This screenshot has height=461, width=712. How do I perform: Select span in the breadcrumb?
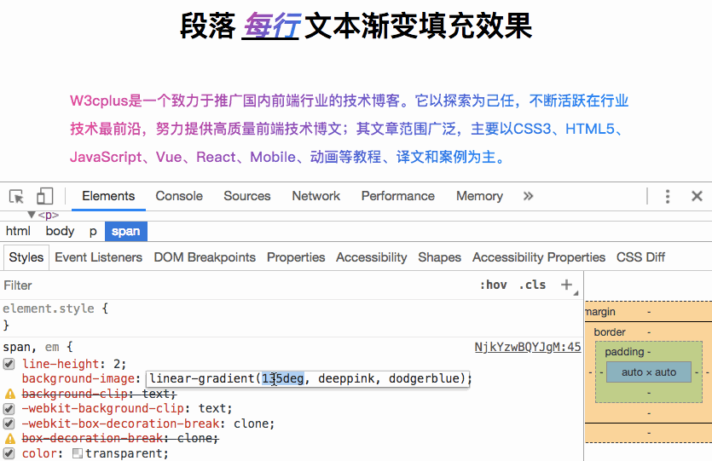coord(126,232)
